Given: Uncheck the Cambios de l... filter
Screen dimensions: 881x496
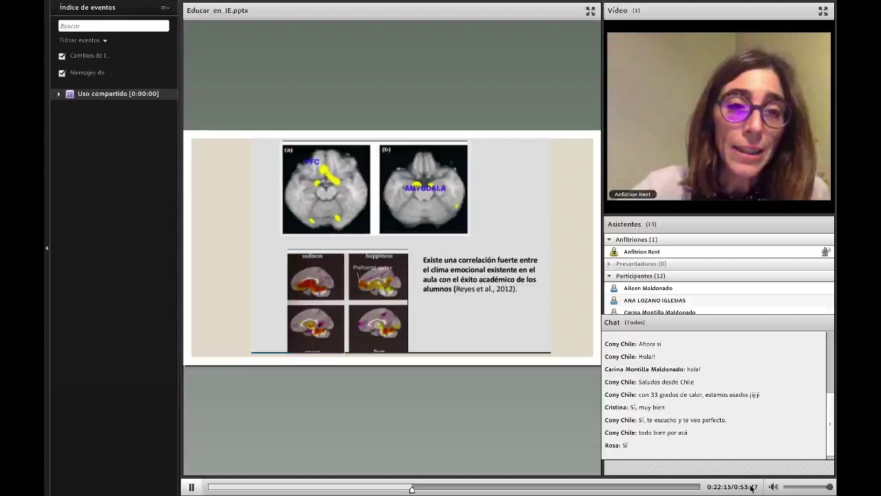Looking at the screenshot, I should tap(62, 56).
